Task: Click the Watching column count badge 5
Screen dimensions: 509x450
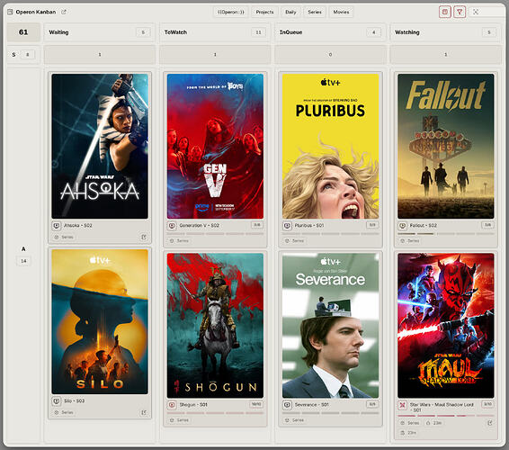Action: click(x=489, y=32)
